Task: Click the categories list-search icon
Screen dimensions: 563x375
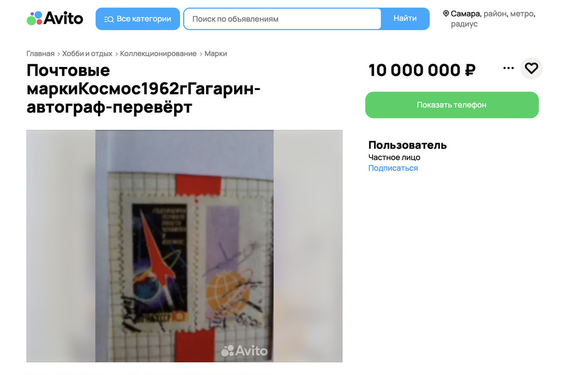Action: coord(109,19)
